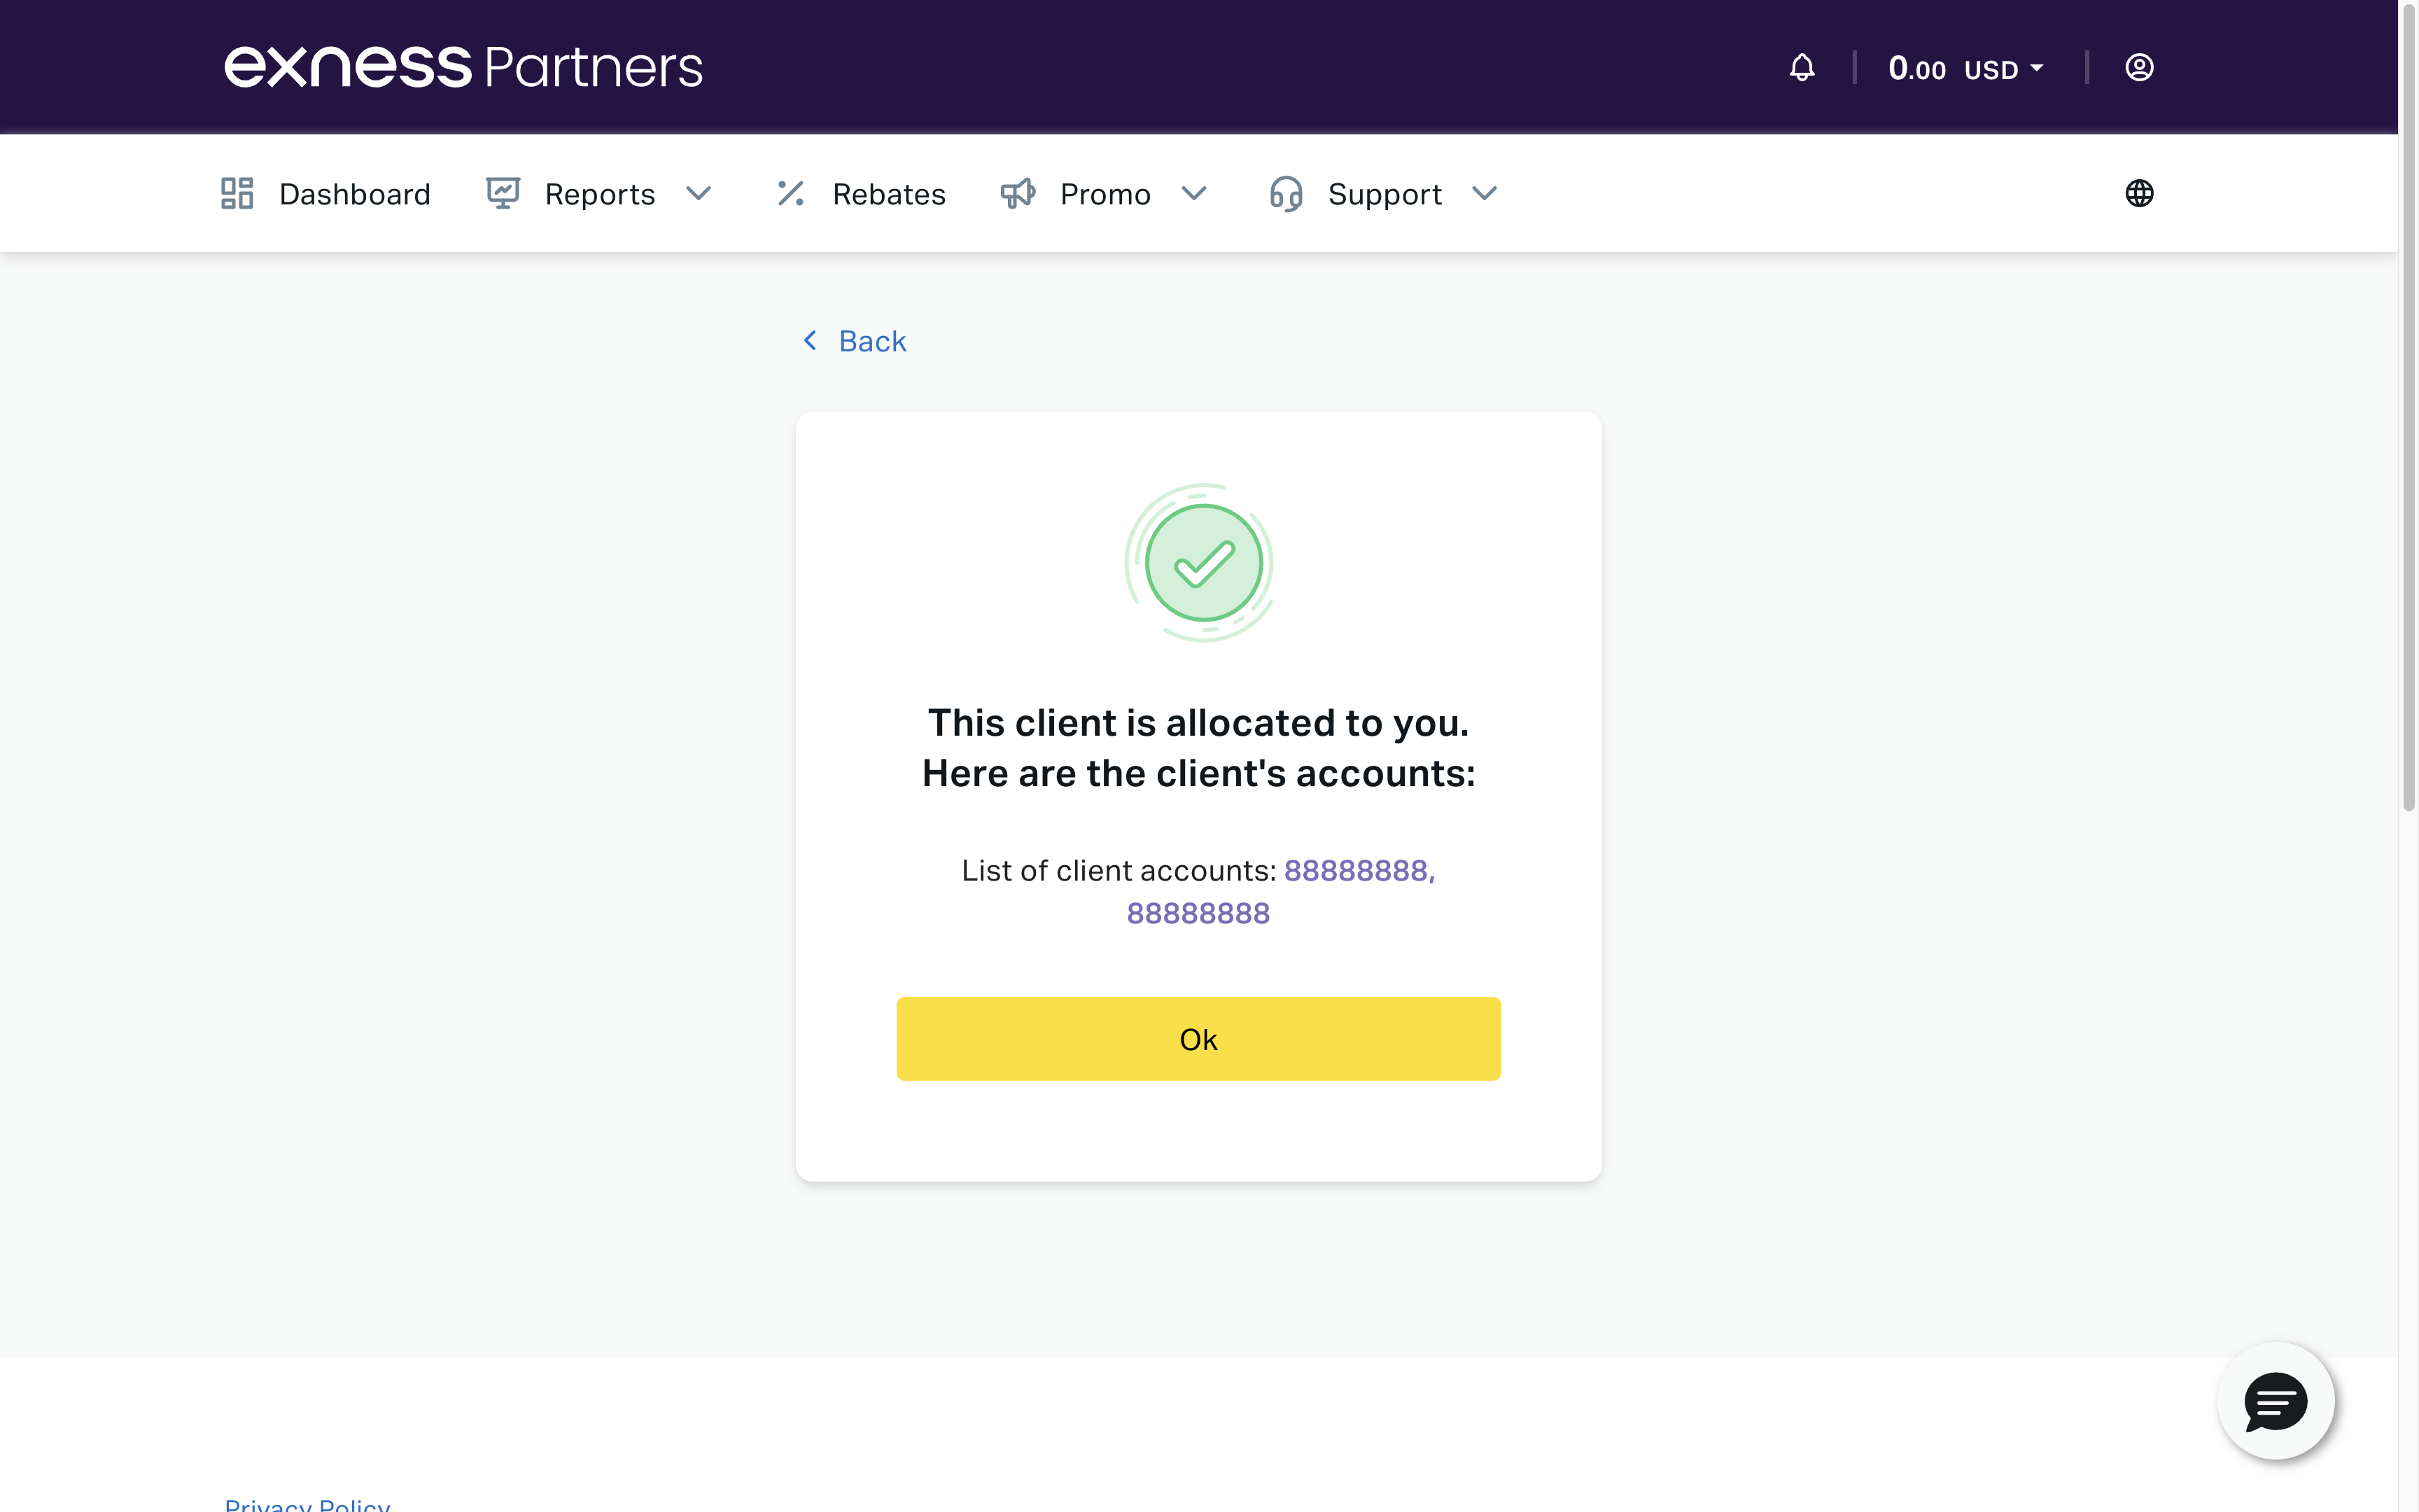Click the Reports chart presentation icon

coord(503,193)
